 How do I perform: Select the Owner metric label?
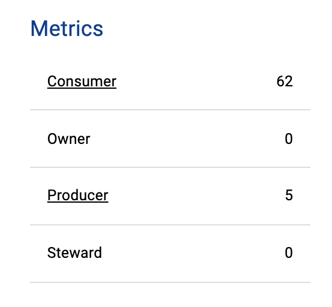[69, 139]
